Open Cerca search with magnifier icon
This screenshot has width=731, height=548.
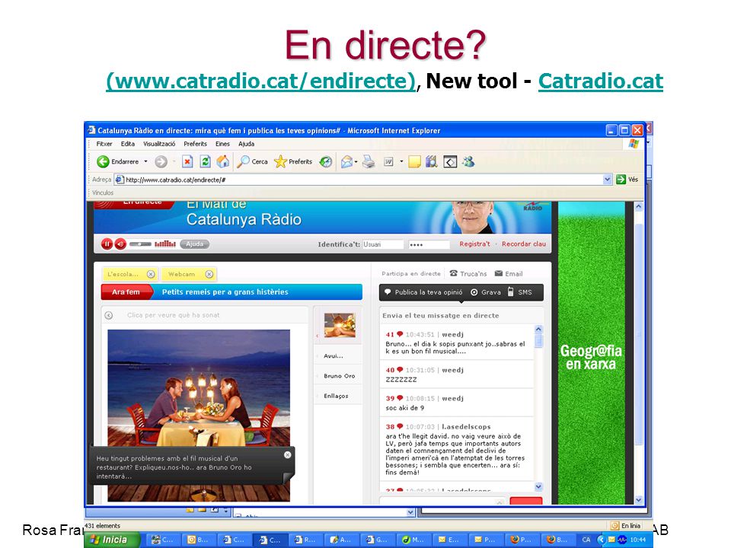point(252,161)
